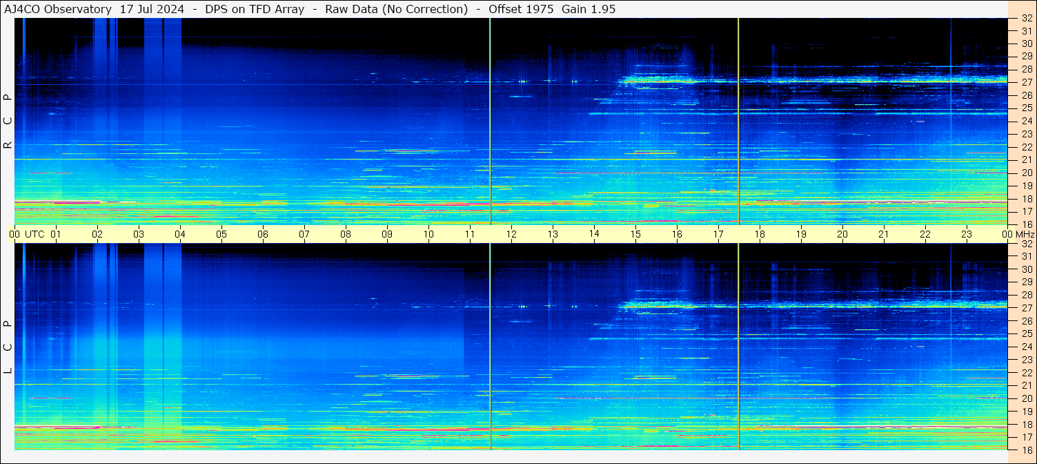The width and height of the screenshot is (1037, 464).
Task: Click the "AJ4CO Observatory" title text
Action: tap(58, 9)
